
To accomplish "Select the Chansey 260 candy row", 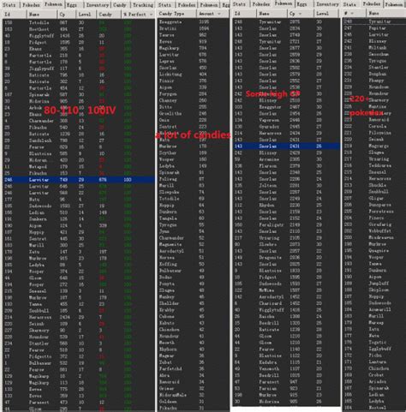I will 194,100.
